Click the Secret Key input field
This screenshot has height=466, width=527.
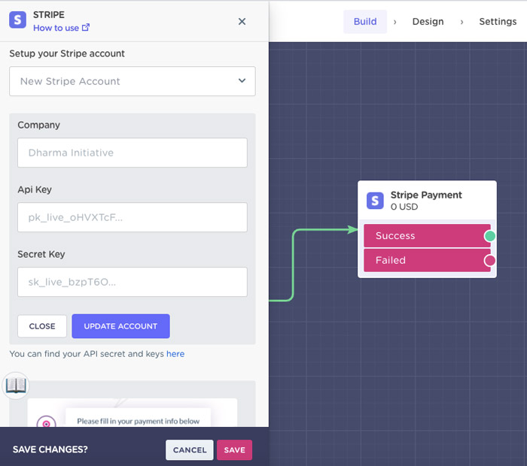coord(133,282)
